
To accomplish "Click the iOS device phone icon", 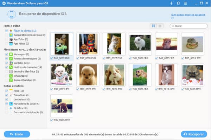I will [12, 14].
